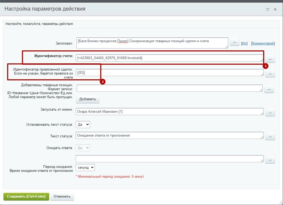Open value picker for Идентификатор привязанной сделки
This screenshot has width=283, height=205.
270,73
